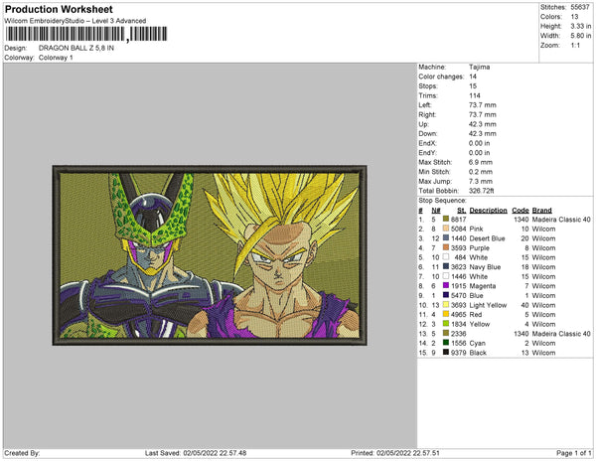Image resolution: width=596 pixels, height=461 pixels.
Task: Select the Desert Blue color swatch
Action: 446,237
